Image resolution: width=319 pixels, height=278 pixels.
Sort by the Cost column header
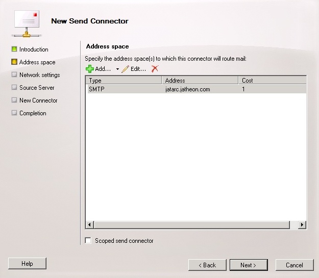(273, 80)
